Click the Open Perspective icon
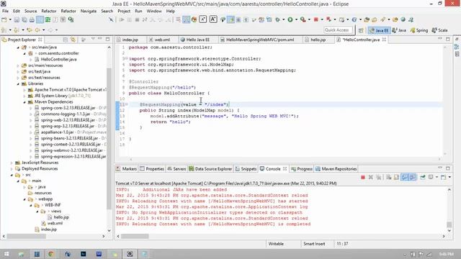The width and height of the screenshot is (461, 259). [x=361, y=30]
